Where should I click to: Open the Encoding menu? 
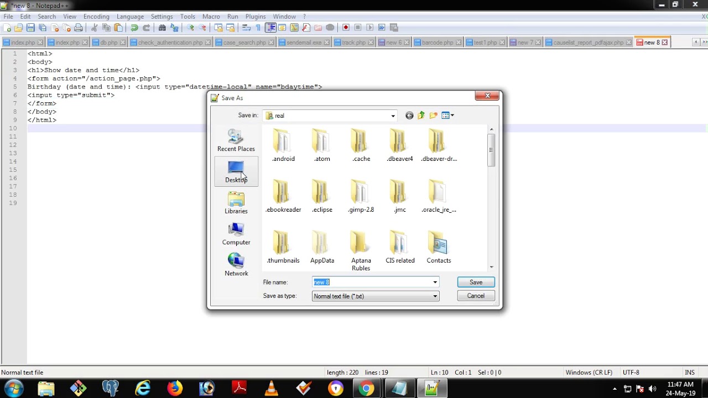pyautogui.click(x=96, y=17)
